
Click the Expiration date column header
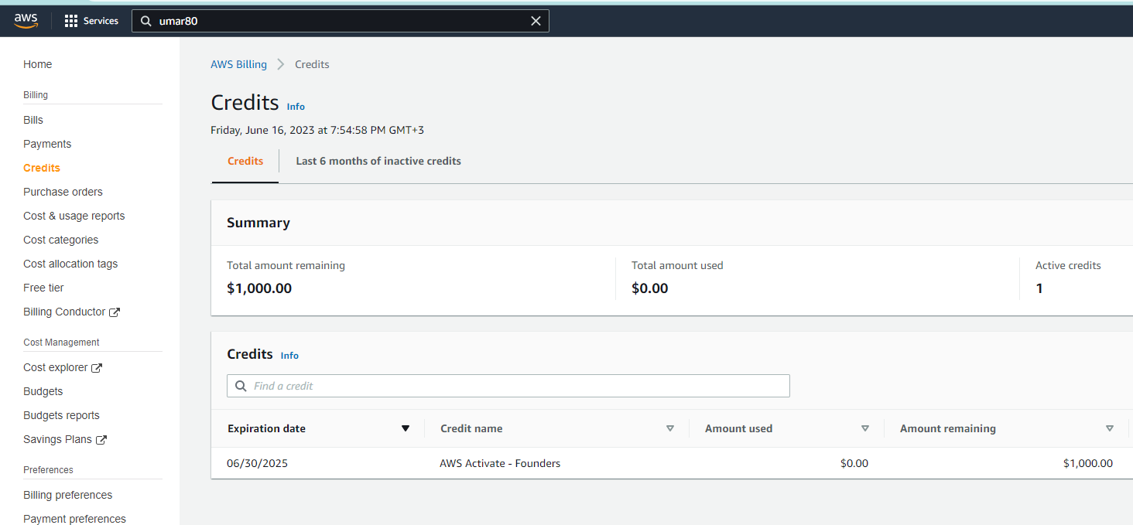coord(266,428)
